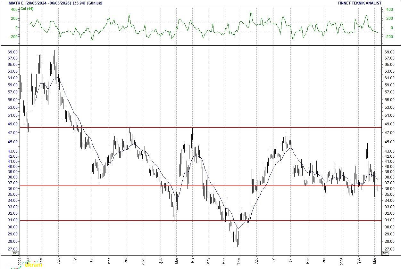Click the 400 label on right CCI axis
The height and width of the screenshot is (269, 401).
point(389,10)
